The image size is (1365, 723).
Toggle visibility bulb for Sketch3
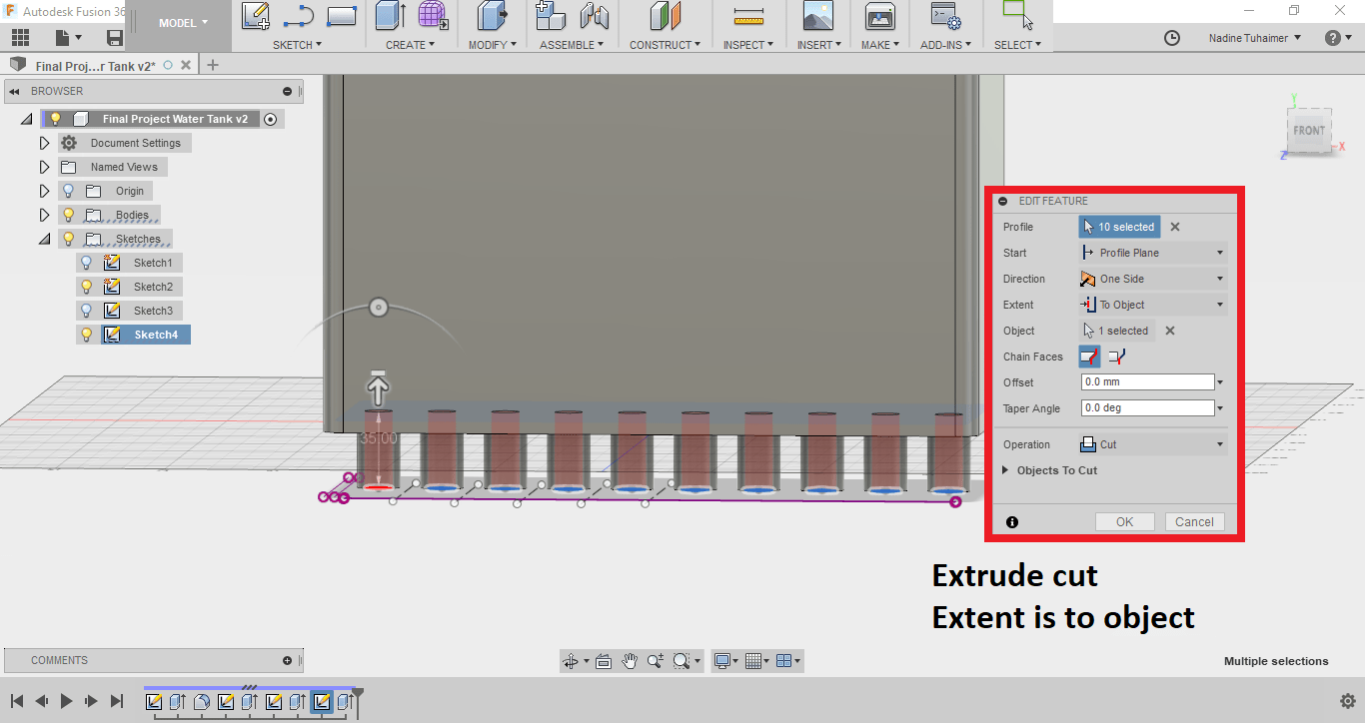point(87,311)
